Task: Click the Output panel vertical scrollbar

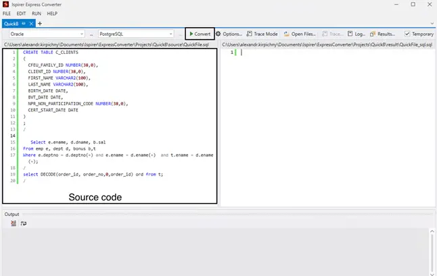Action: (432, 252)
